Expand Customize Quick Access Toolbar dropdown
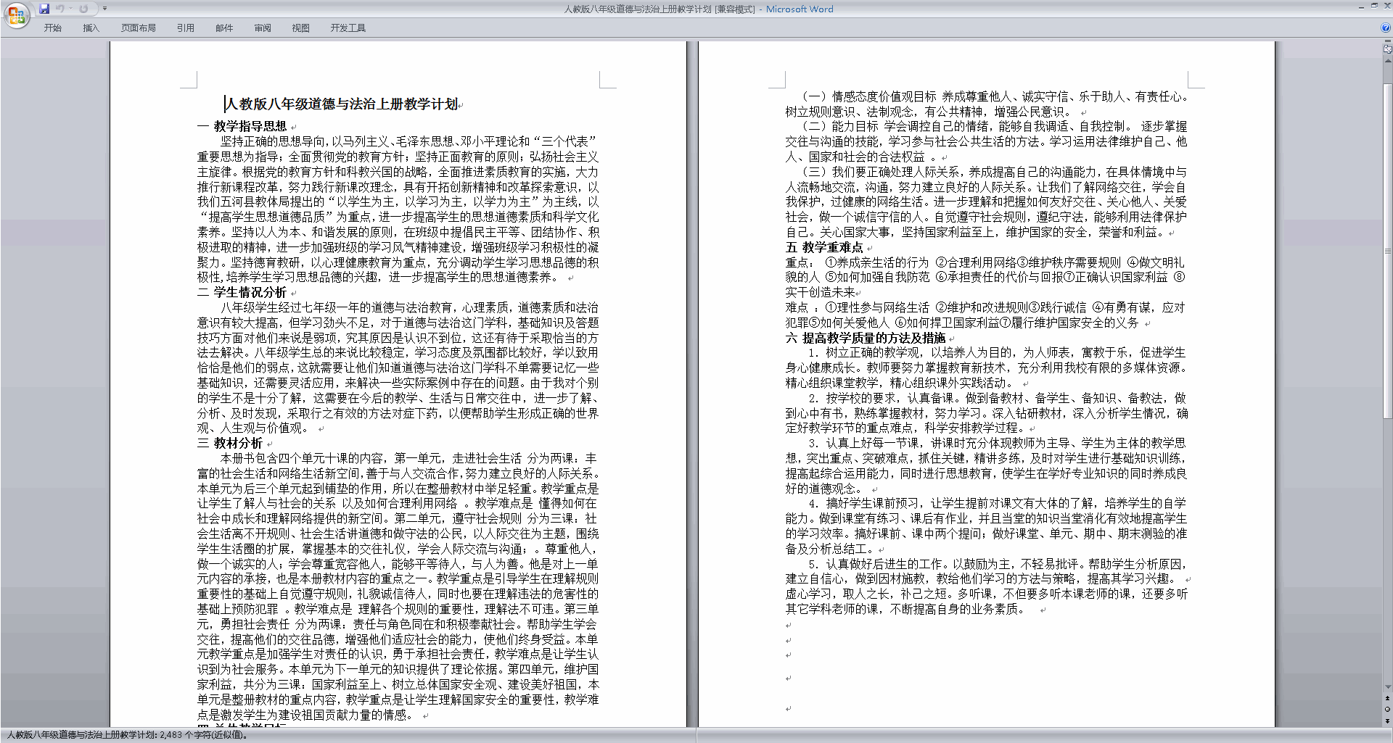Image resolution: width=1393 pixels, height=743 pixels. click(x=104, y=9)
